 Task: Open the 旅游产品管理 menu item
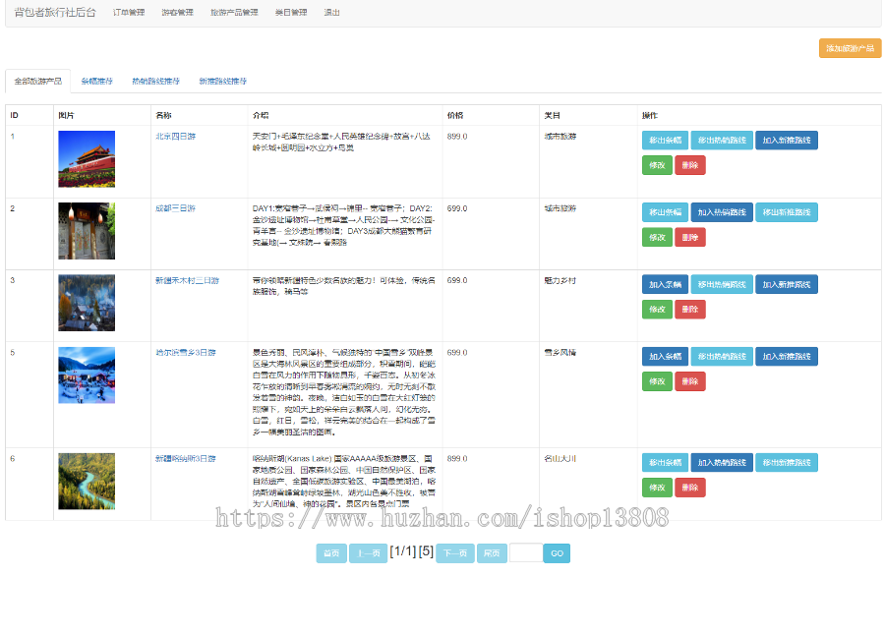234,13
